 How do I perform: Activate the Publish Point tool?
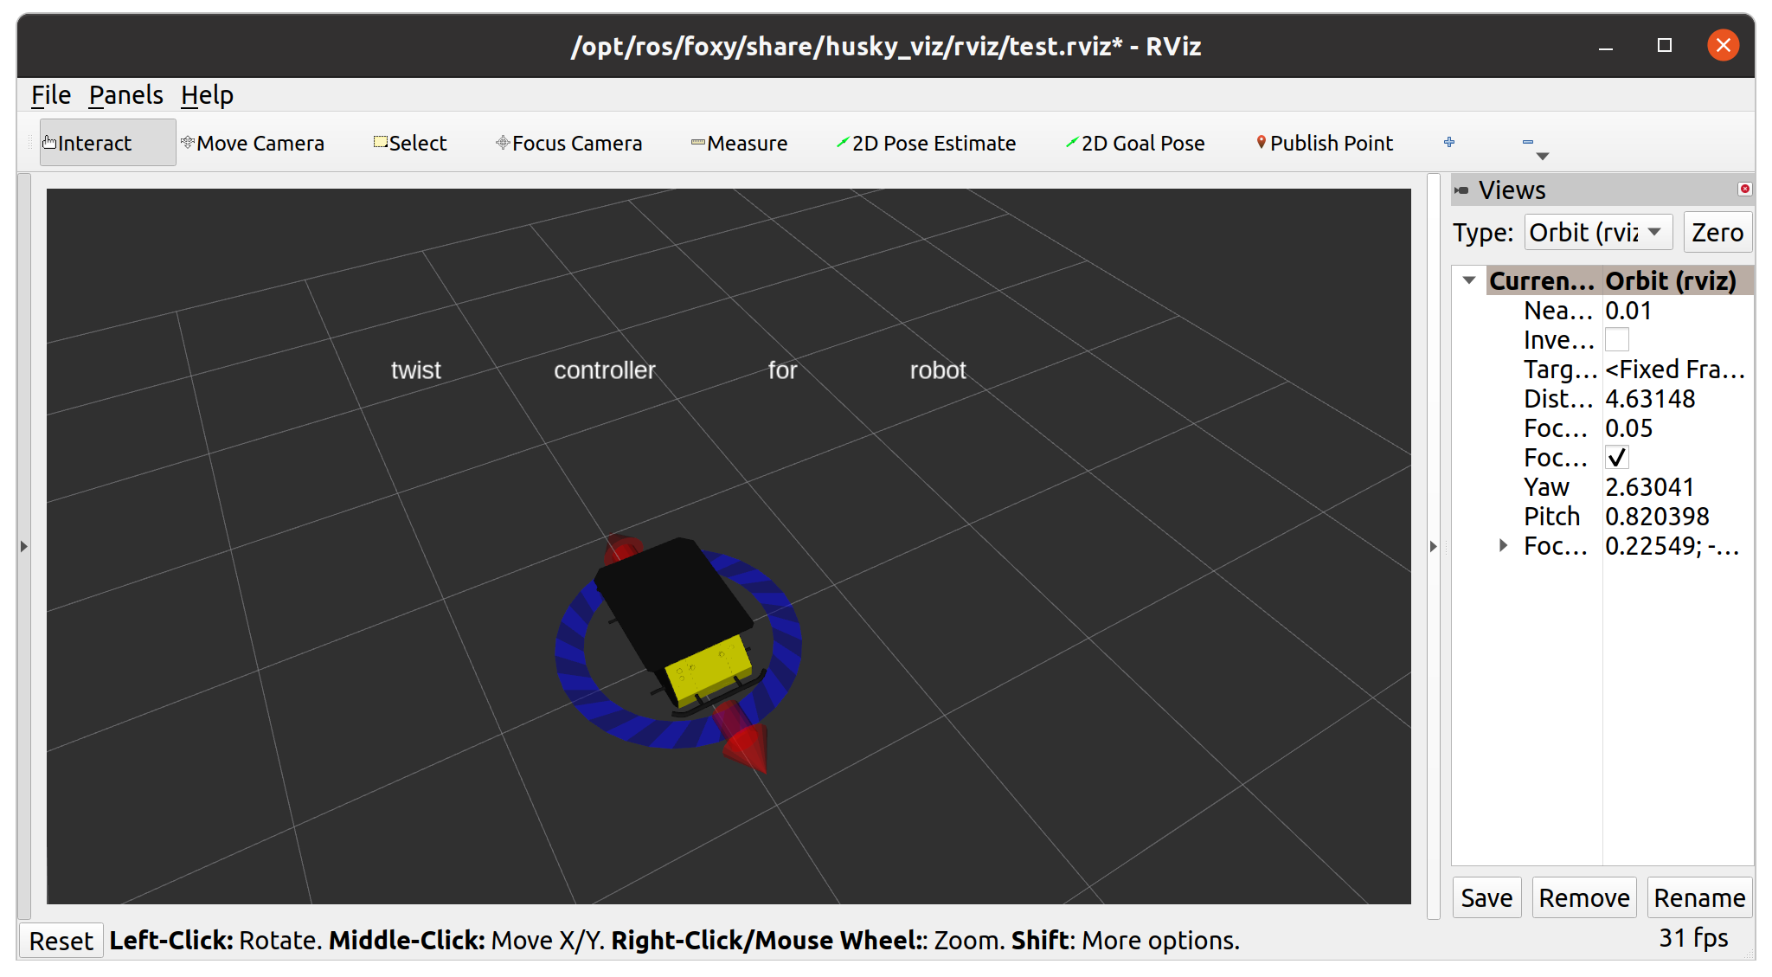click(x=1325, y=143)
